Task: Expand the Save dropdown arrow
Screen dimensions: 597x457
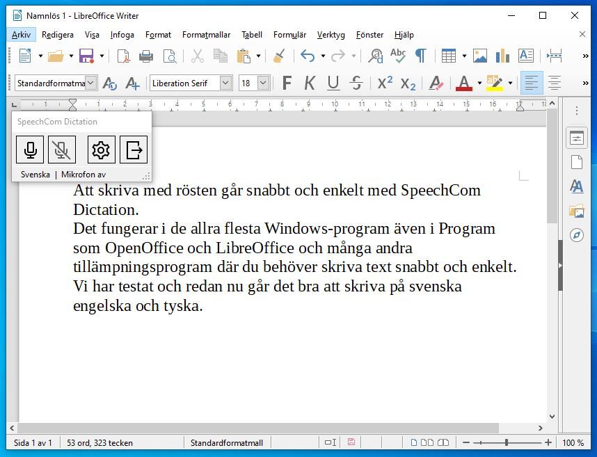Action: coord(102,56)
